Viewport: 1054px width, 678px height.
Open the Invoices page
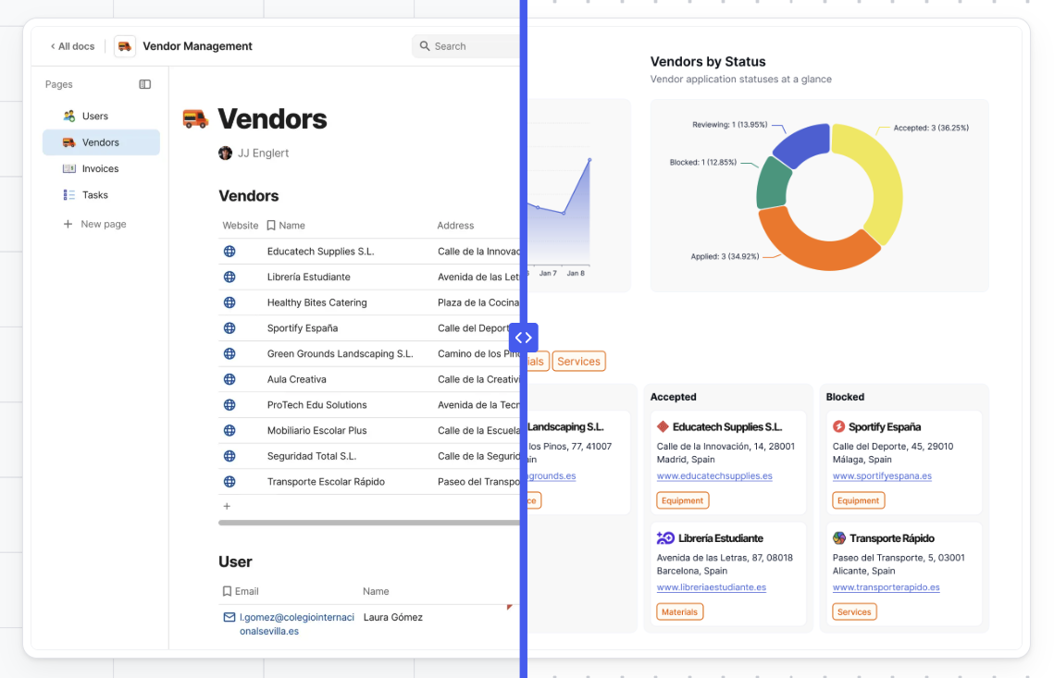[101, 168]
